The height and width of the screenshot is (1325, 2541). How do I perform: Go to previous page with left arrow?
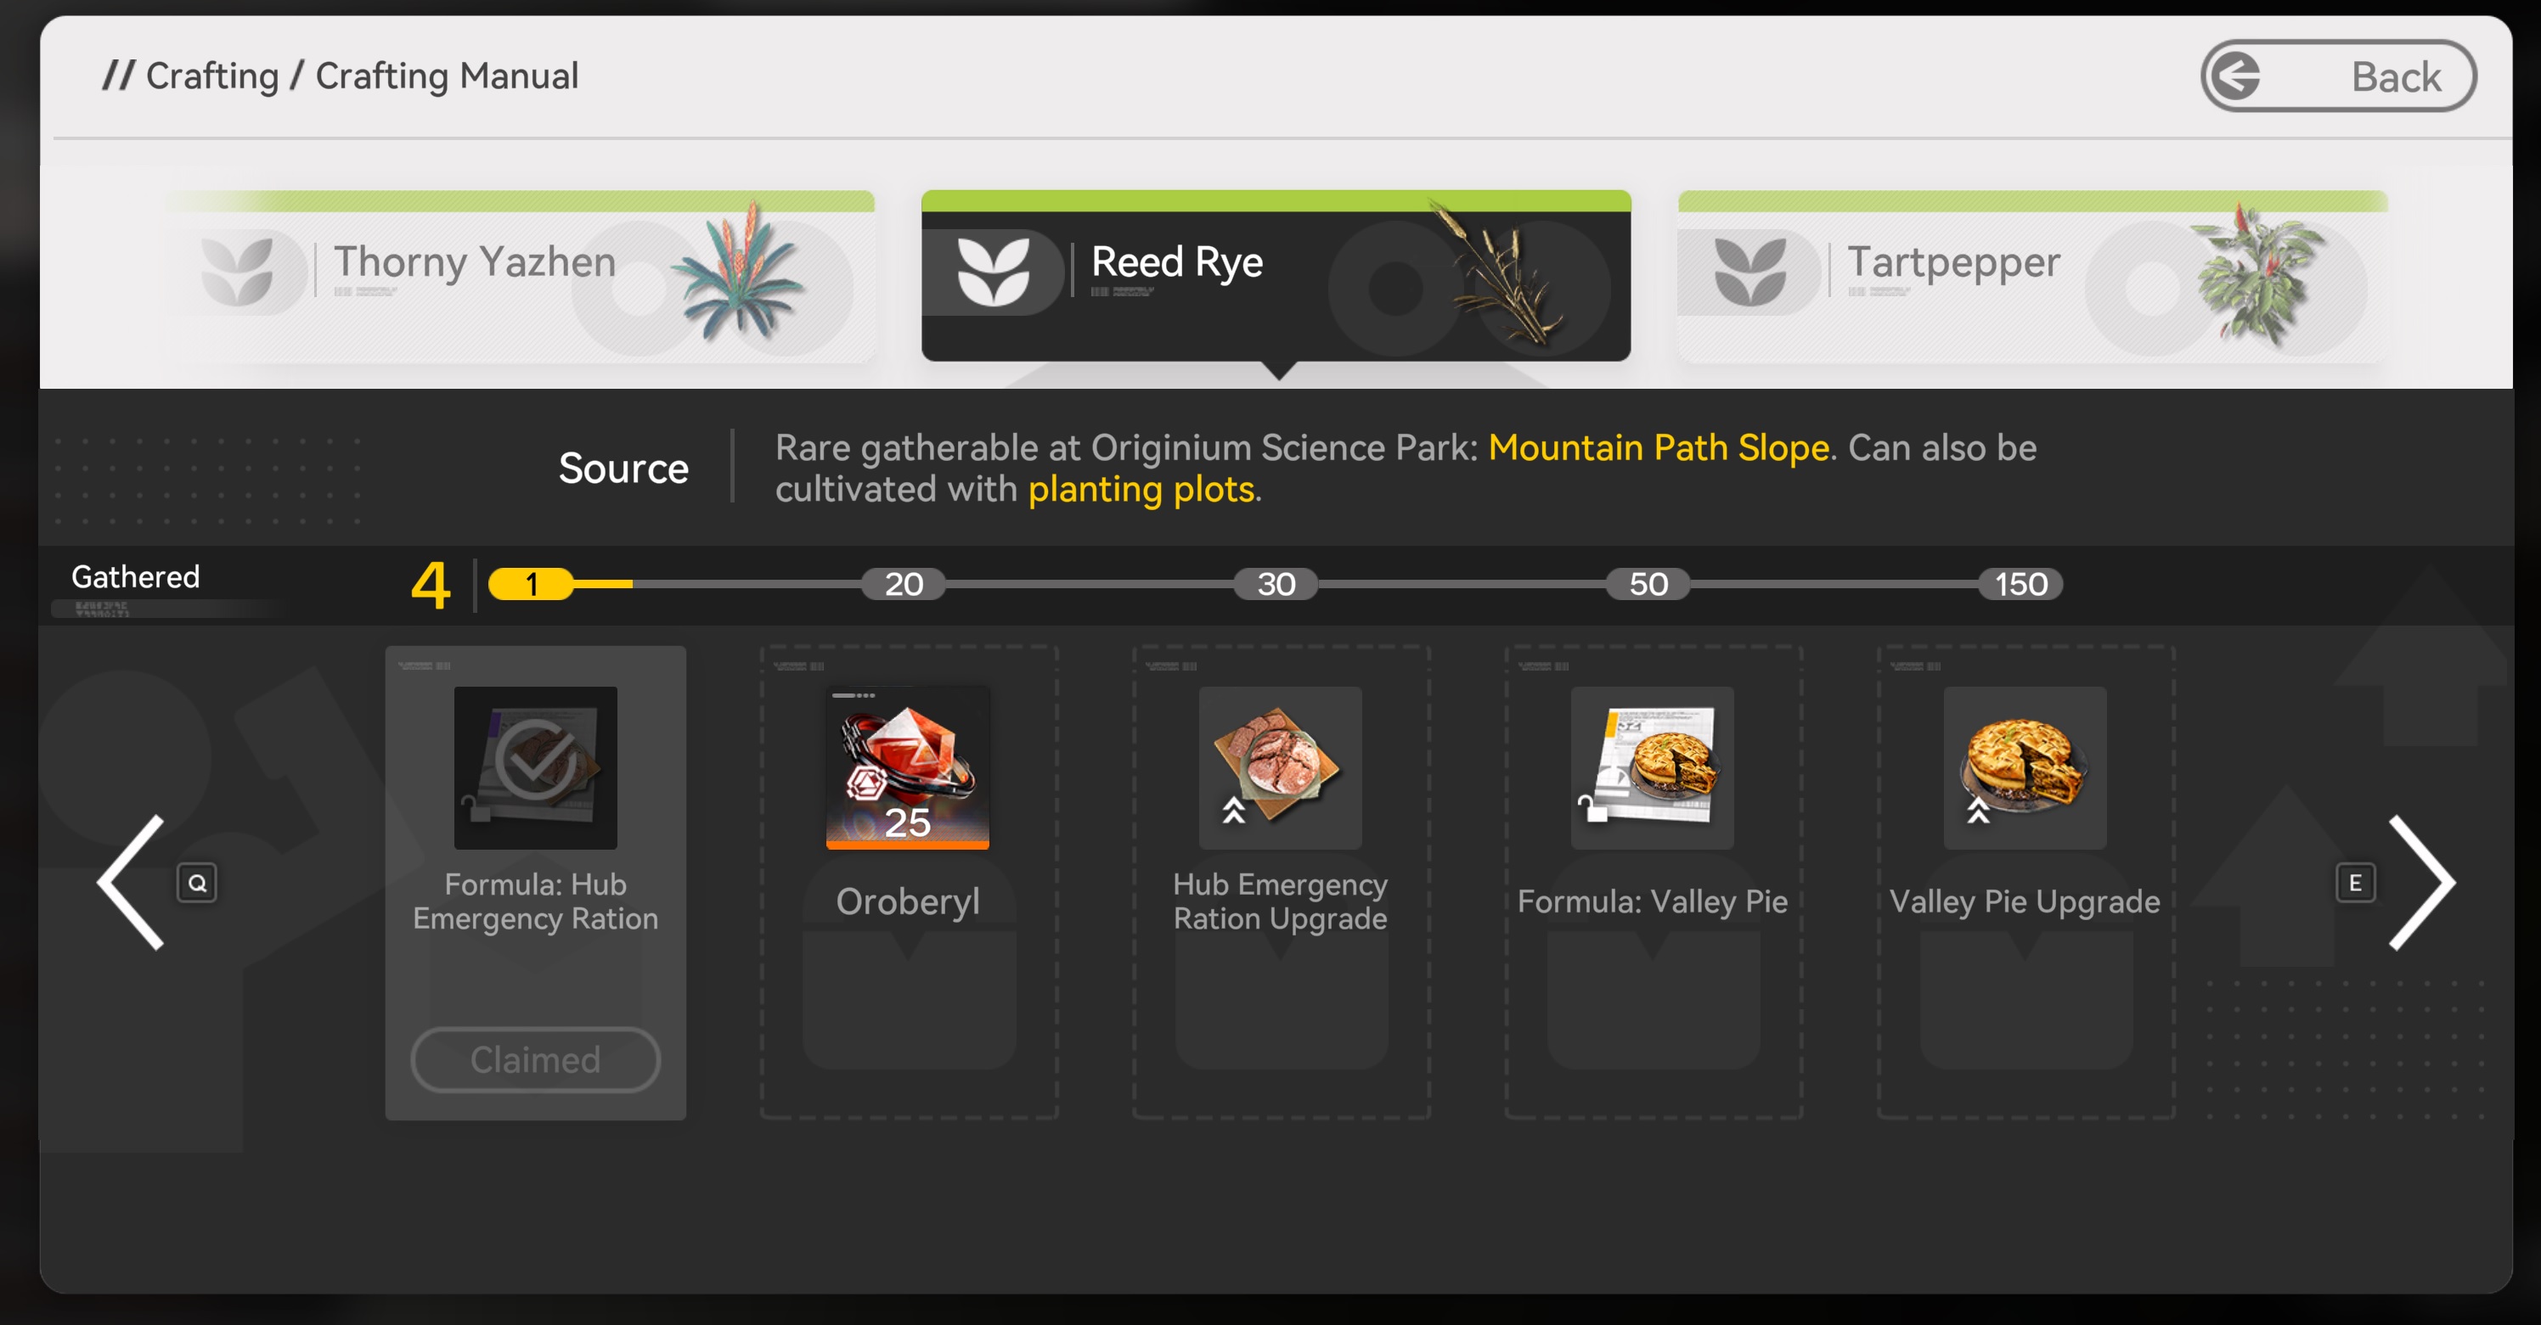tap(133, 883)
